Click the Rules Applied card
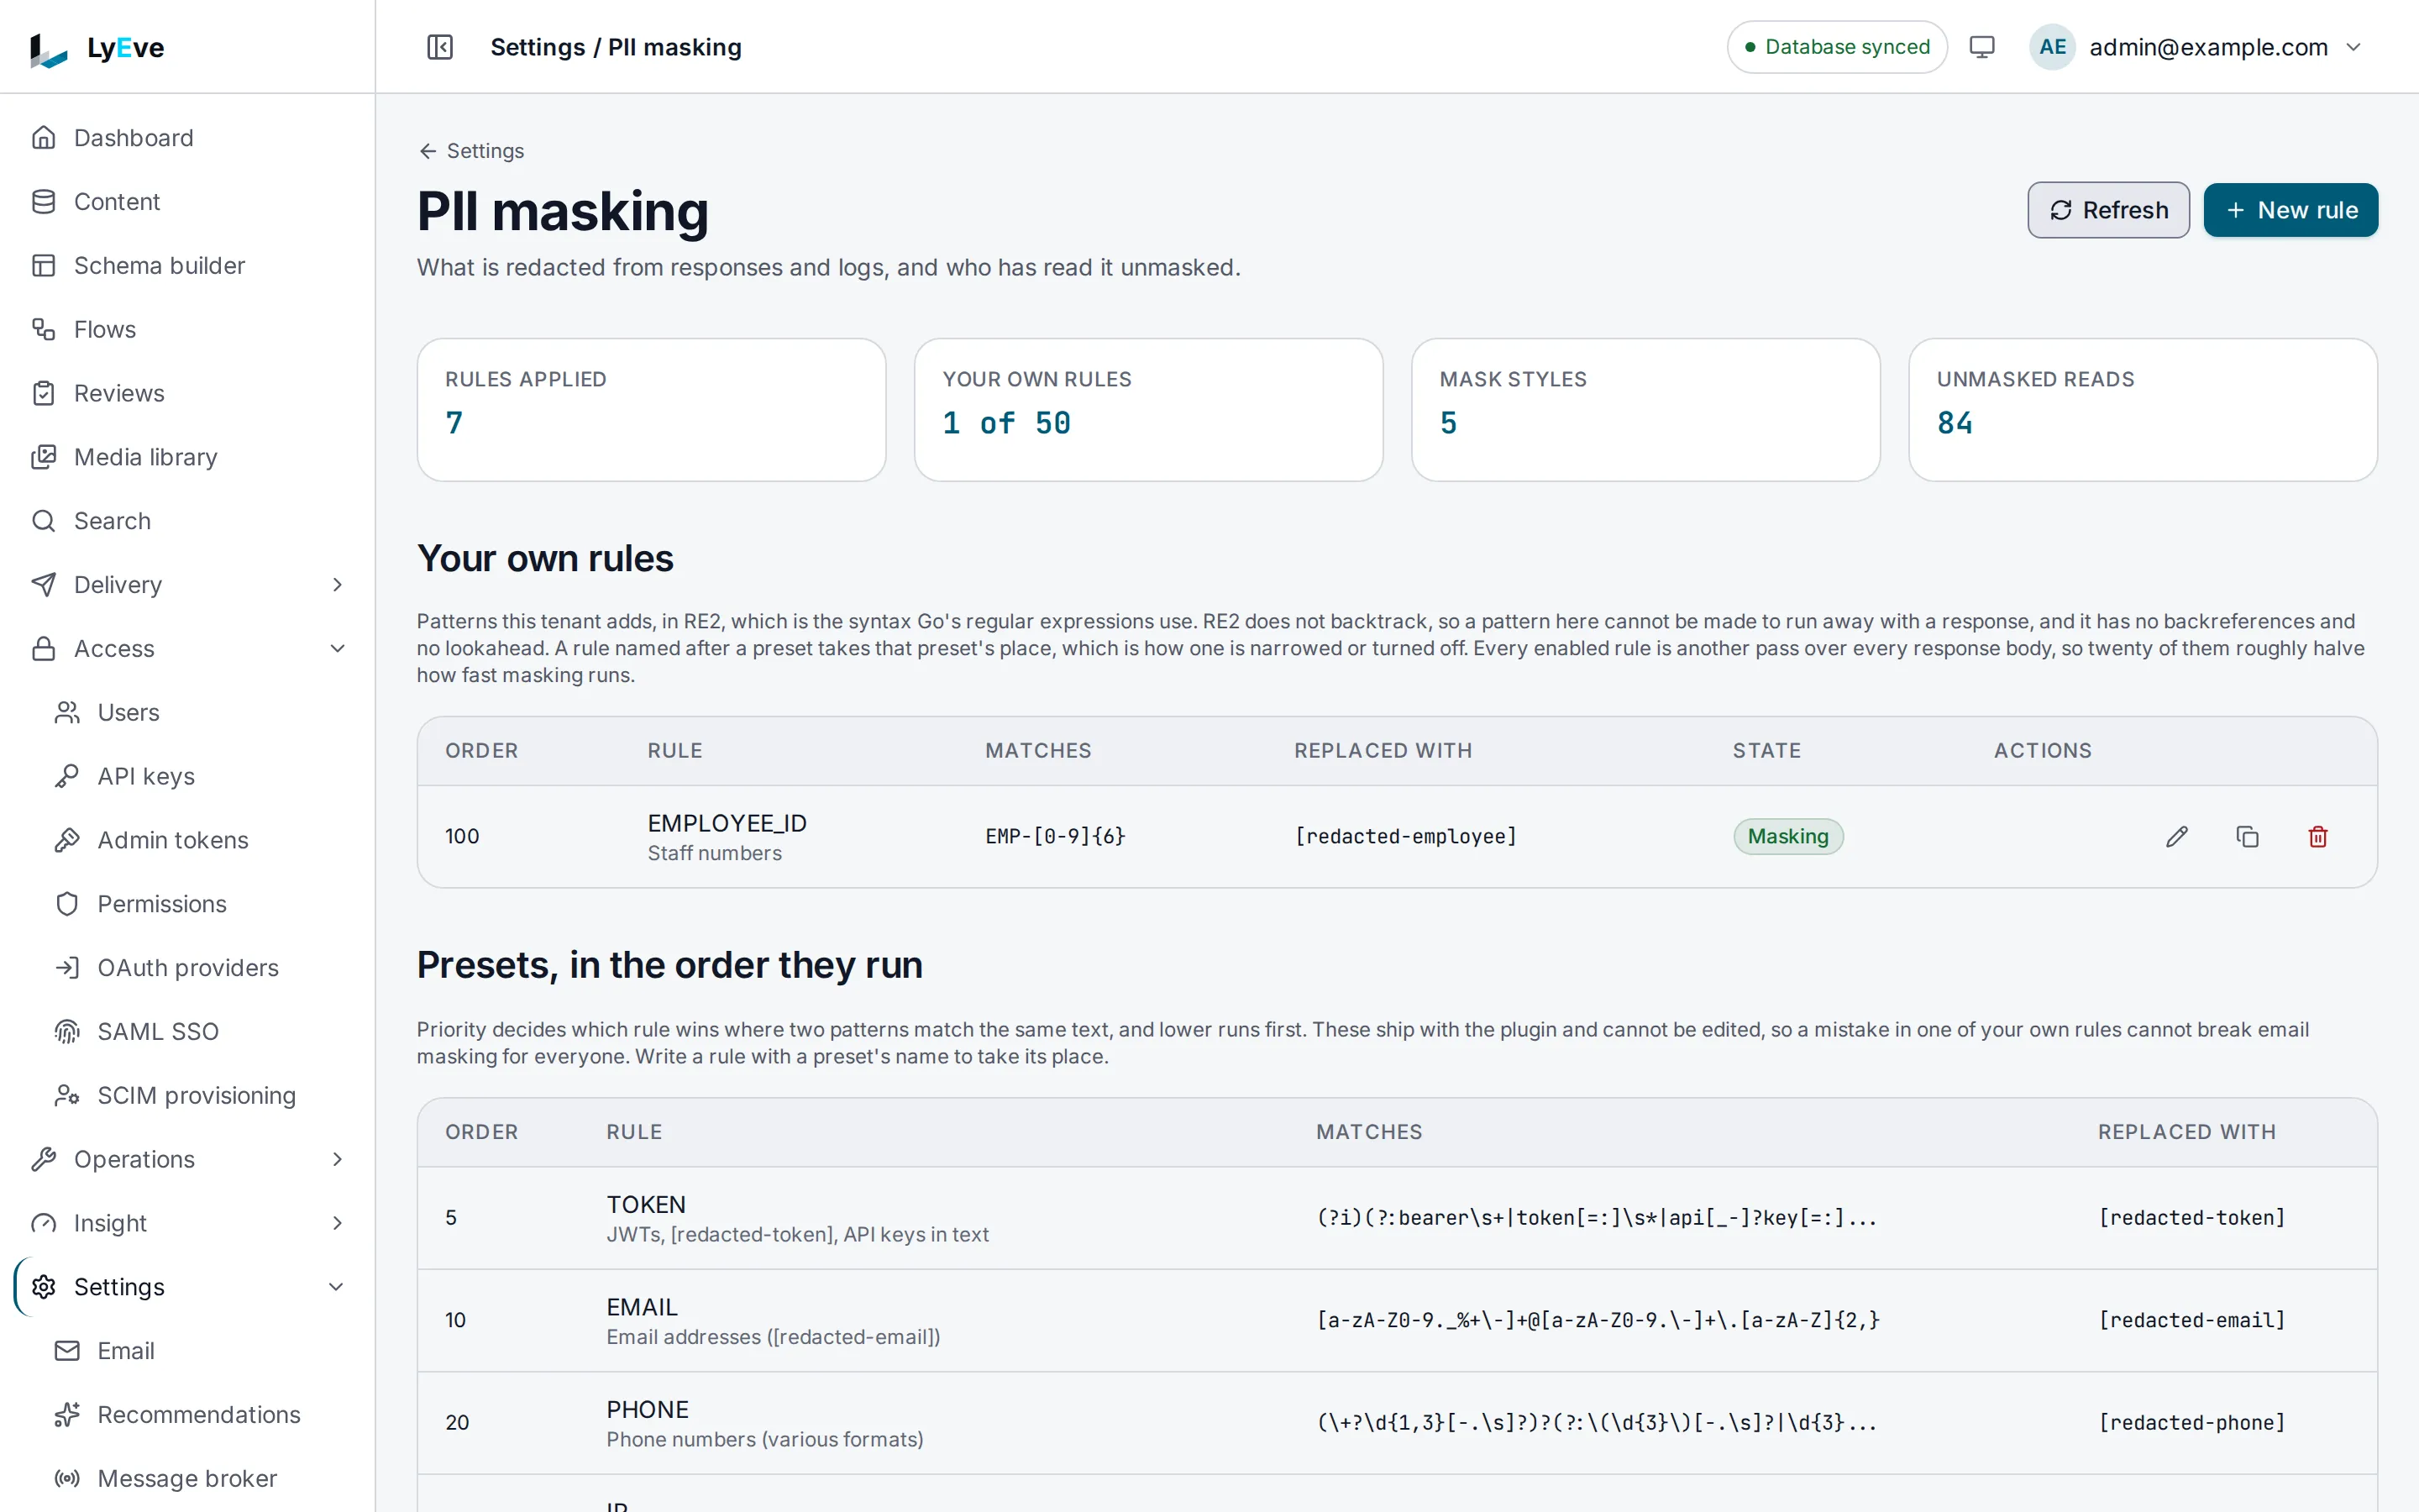The height and width of the screenshot is (1512, 2419). (651, 410)
